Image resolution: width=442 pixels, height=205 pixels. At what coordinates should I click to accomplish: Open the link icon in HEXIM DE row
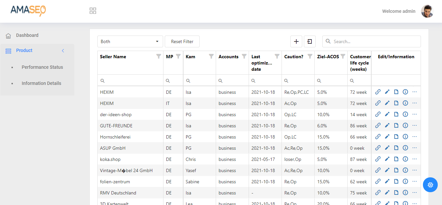378,92
